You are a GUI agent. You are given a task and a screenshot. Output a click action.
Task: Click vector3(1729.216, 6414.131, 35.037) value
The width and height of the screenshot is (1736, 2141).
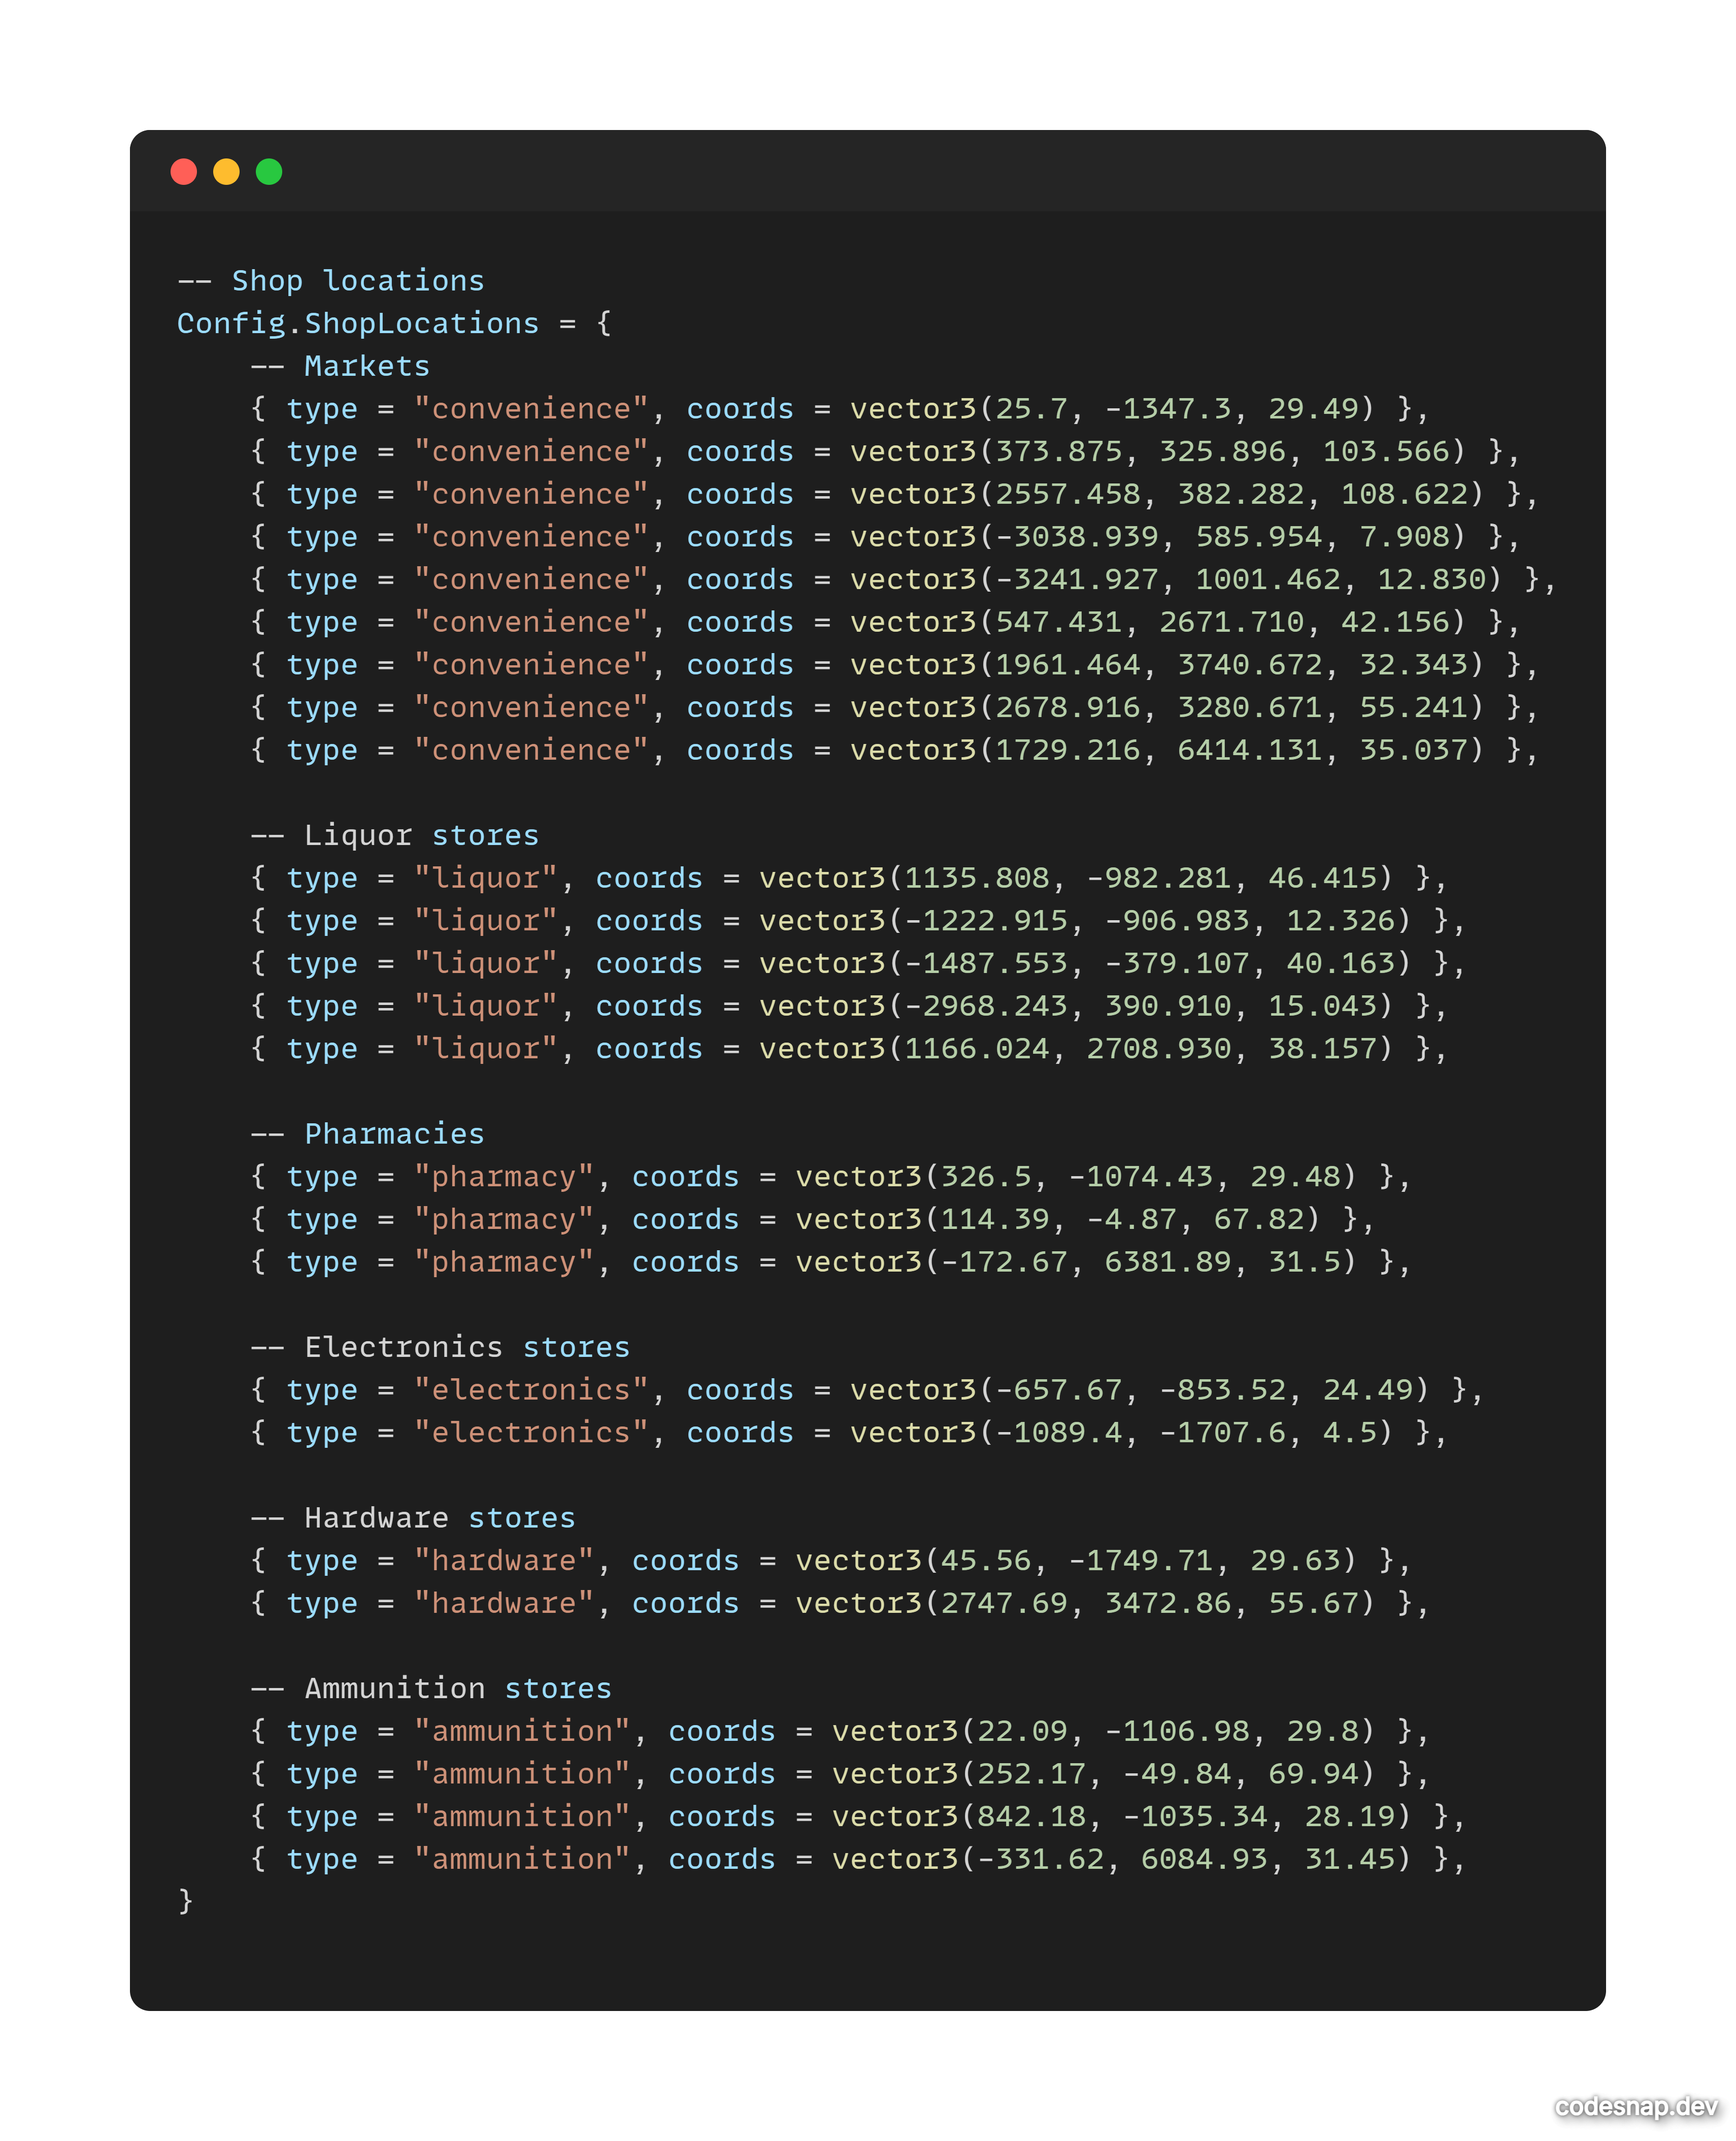point(1167,751)
